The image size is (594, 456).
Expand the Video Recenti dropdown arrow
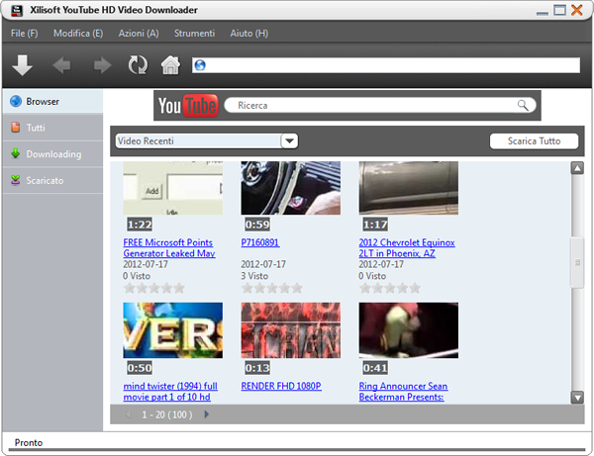289,141
